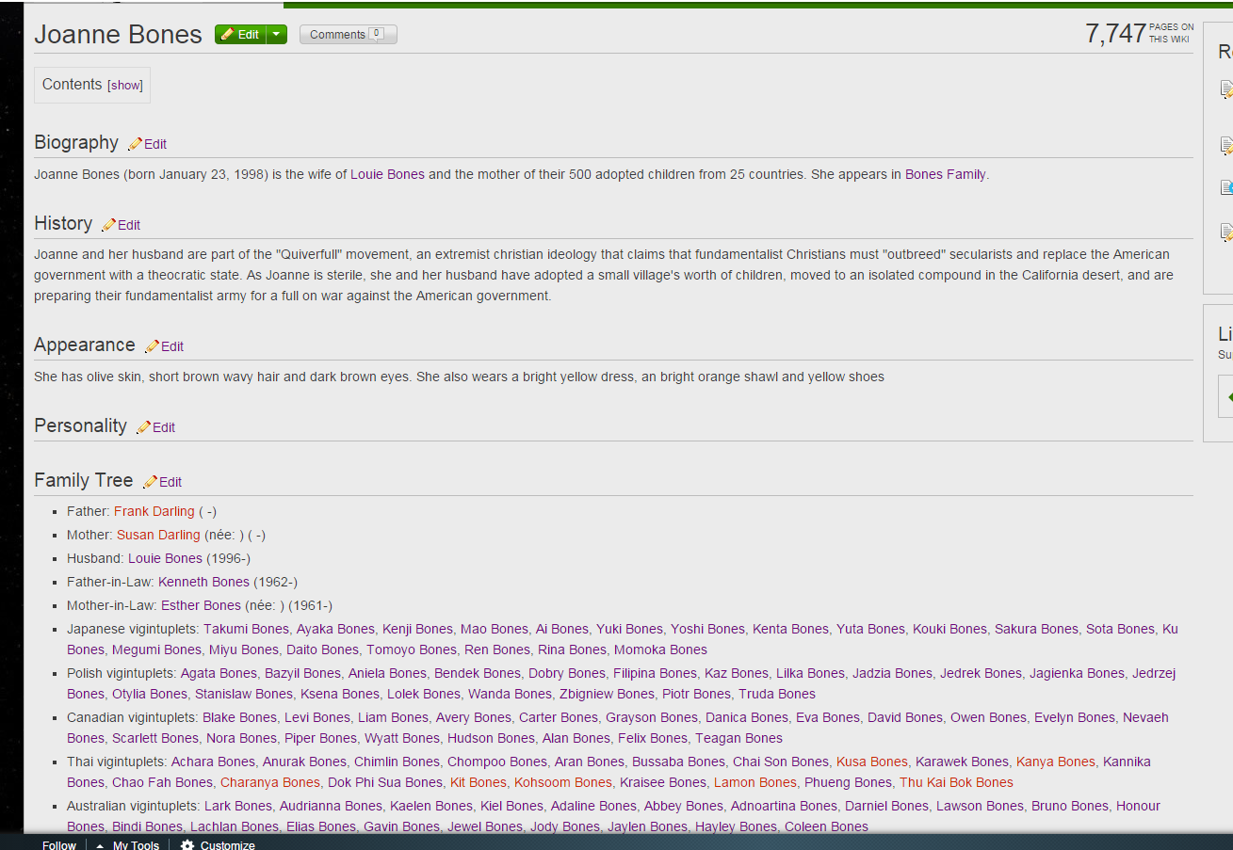This screenshot has width=1233, height=850.
Task: Click the Japanese vigintuplets label
Action: (133, 629)
